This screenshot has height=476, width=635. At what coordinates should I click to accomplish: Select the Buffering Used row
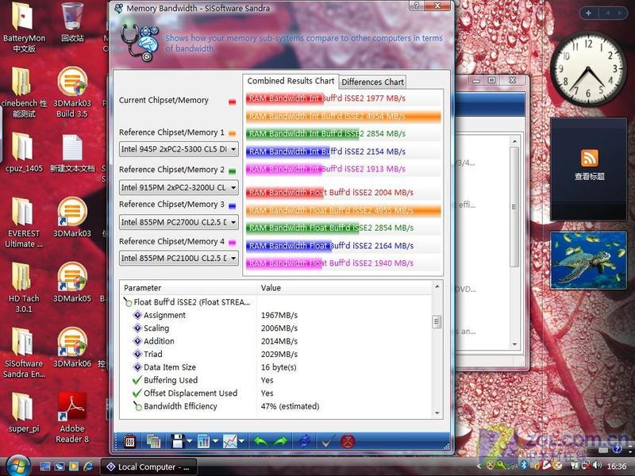(275, 380)
